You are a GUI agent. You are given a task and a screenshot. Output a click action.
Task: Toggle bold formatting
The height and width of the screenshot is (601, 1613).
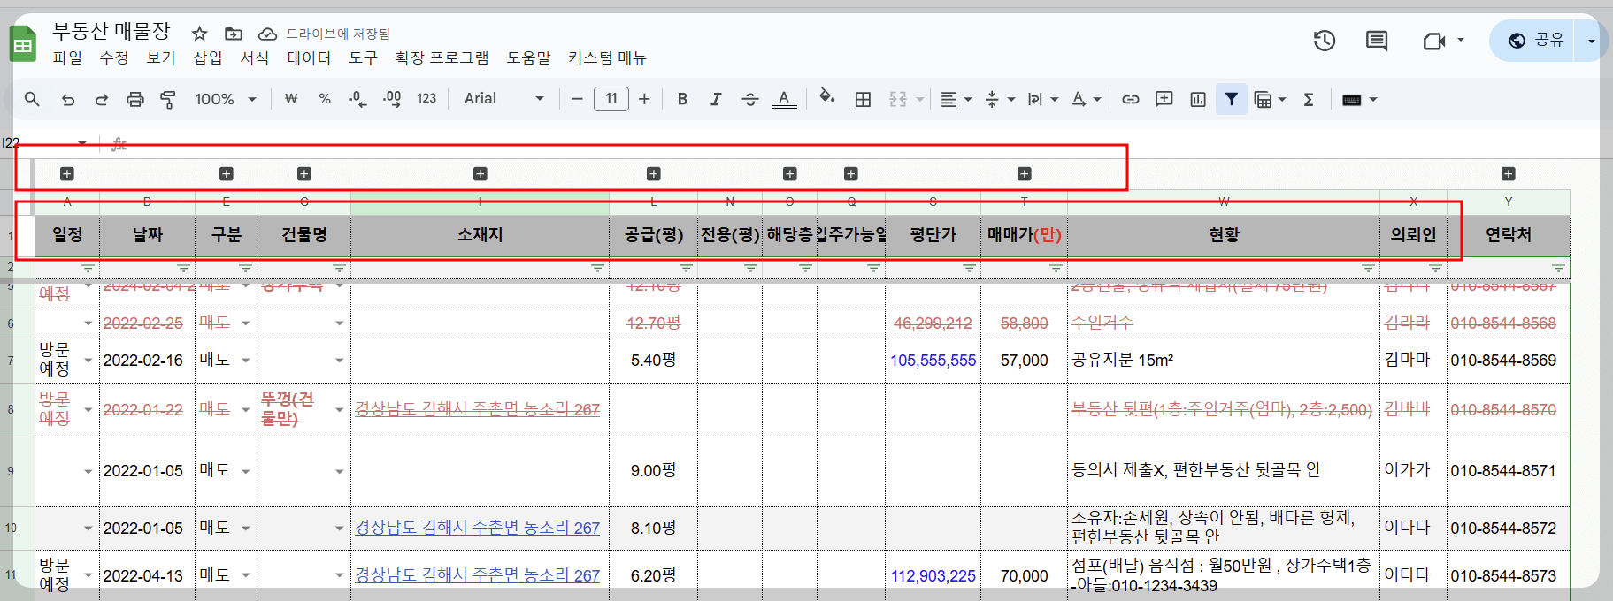(x=682, y=99)
